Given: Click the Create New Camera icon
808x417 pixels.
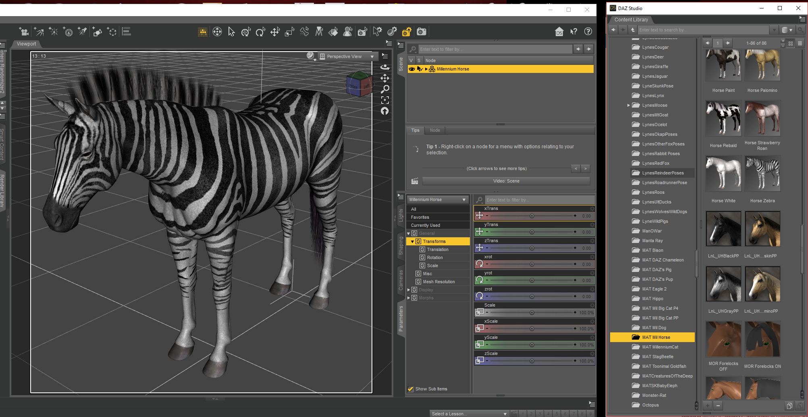Looking at the screenshot, I should pos(24,32).
